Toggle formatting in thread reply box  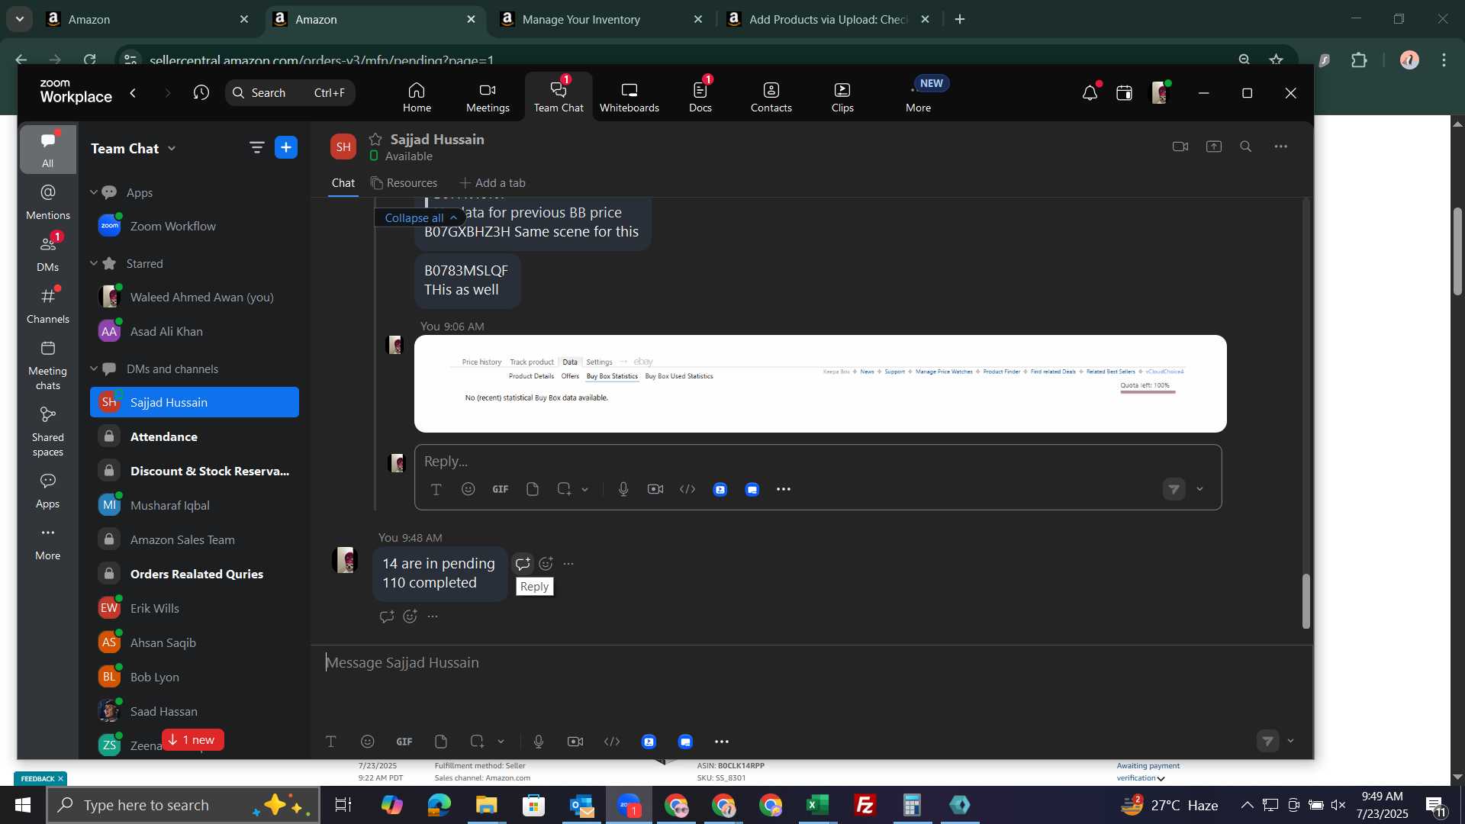(x=436, y=490)
